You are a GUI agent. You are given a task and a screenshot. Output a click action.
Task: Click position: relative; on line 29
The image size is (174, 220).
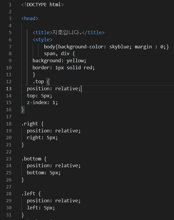coord(54,201)
